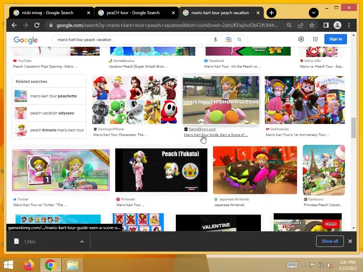Open the Facebook Peach vs result link
Image resolution: width=363 pixels, height=272 pixels.
(x=232, y=66)
